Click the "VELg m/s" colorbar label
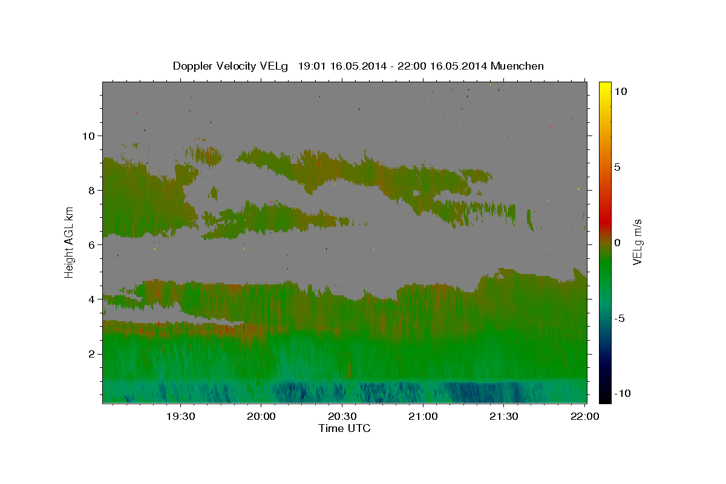 coord(637,242)
